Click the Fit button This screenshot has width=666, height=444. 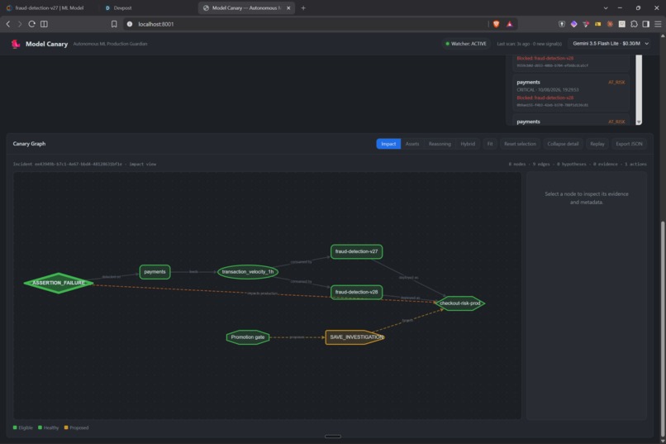490,144
